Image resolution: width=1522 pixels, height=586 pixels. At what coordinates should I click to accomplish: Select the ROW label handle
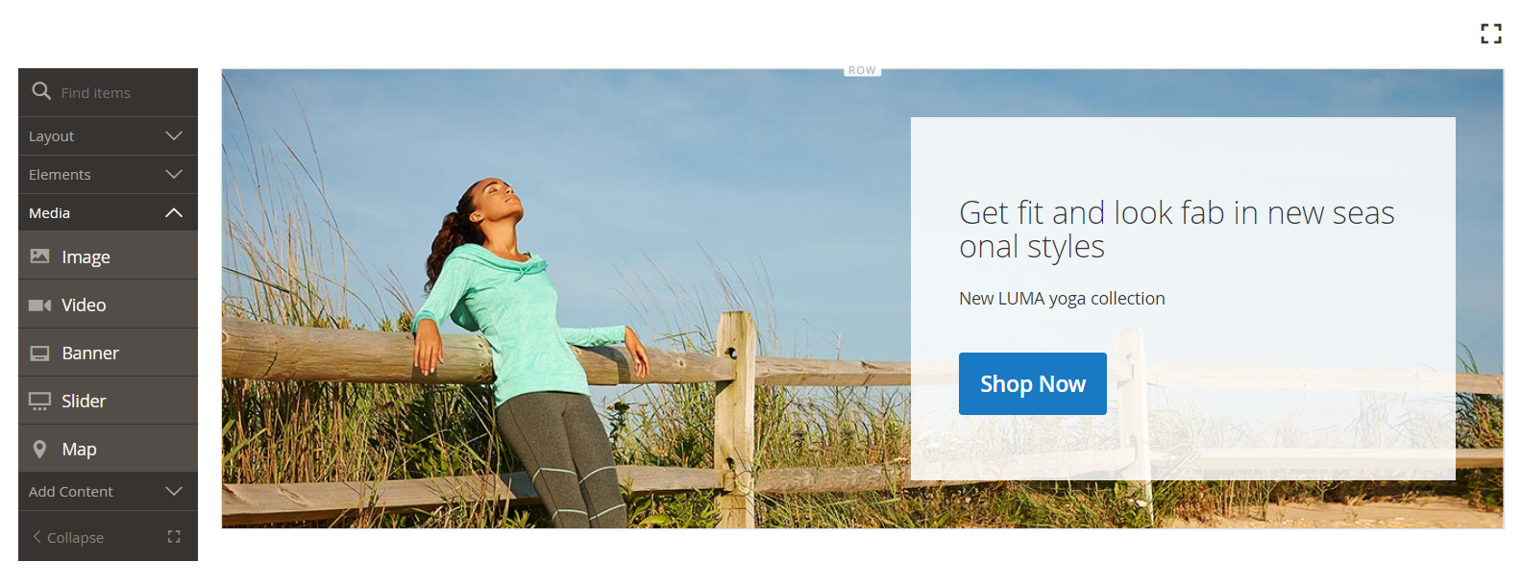click(862, 70)
